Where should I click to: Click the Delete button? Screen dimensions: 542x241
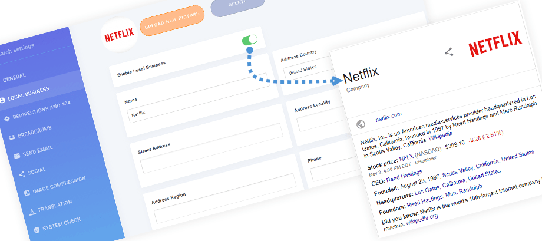(237, 5)
